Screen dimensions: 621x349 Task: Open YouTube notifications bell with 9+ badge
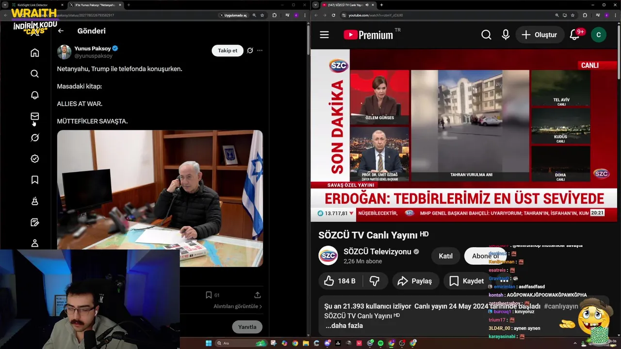575,34
